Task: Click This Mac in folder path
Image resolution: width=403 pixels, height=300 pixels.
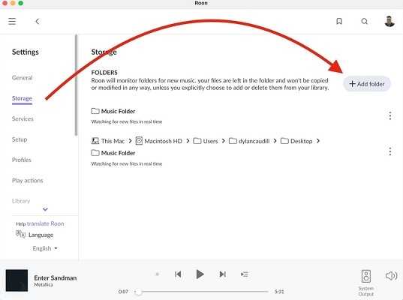Action: pos(108,141)
